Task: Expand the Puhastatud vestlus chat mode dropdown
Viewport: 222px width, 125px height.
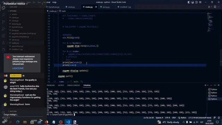Action: click(16, 4)
